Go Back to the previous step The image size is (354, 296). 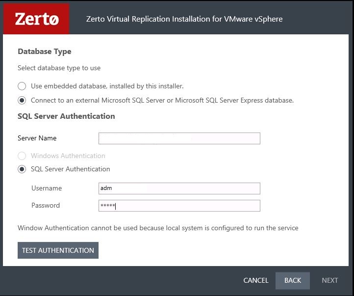[x=293, y=280]
